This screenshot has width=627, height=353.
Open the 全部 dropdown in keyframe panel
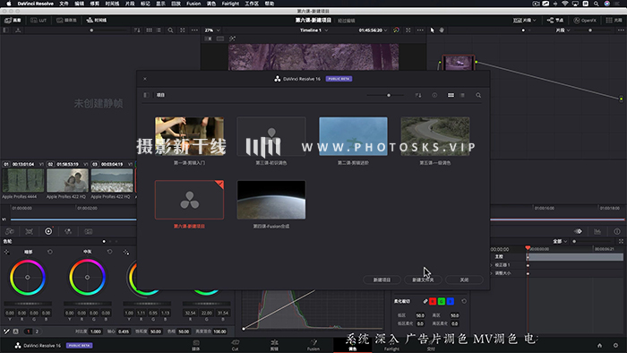click(560, 242)
